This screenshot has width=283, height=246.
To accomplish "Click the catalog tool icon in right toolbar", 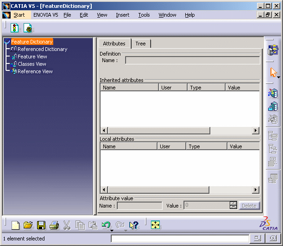I will [273, 50].
